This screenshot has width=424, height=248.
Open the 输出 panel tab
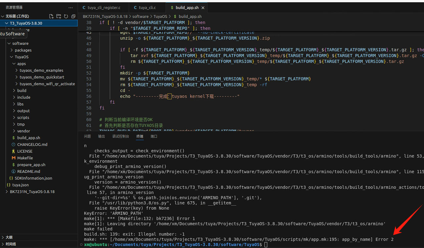point(102,136)
